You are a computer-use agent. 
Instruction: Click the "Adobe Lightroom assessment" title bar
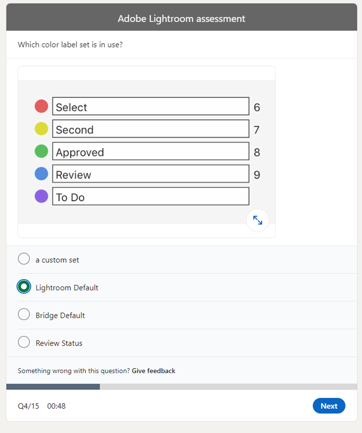coord(181,19)
